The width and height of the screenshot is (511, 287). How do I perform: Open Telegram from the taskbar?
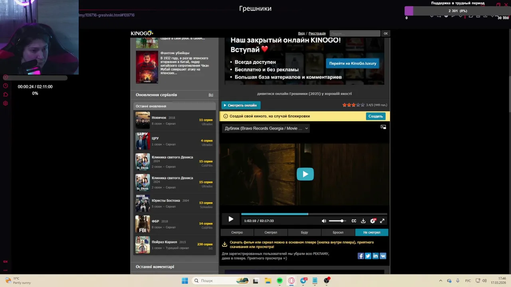click(x=303, y=281)
